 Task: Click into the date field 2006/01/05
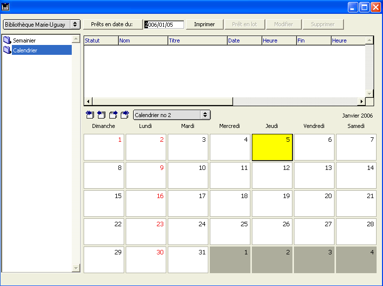coord(164,25)
